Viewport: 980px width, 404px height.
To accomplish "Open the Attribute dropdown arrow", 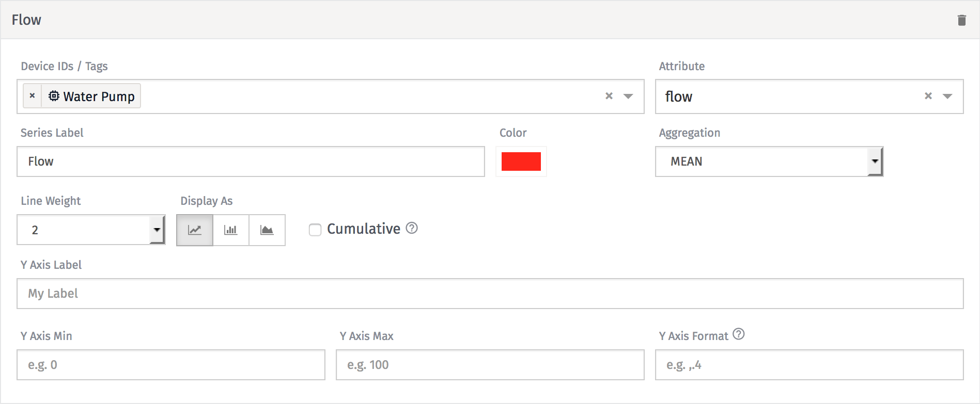I will point(947,96).
